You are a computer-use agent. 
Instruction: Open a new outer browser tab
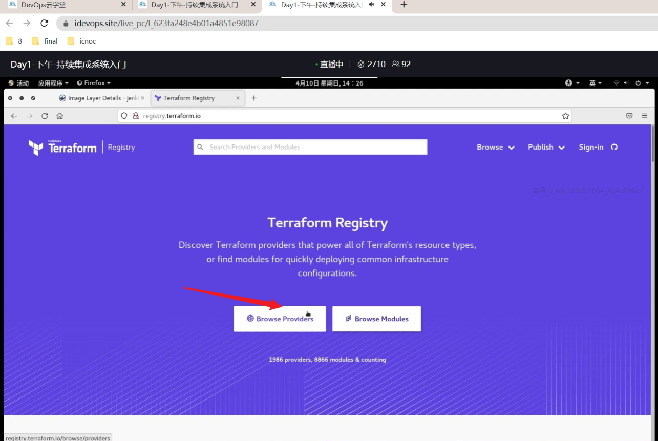pos(404,5)
